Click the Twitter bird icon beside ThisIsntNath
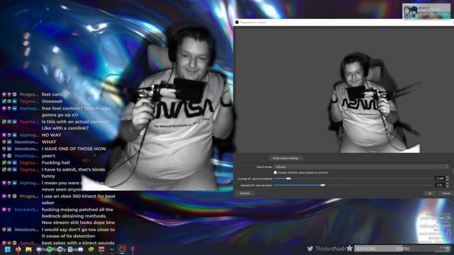454x255 pixels. tap(310, 249)
